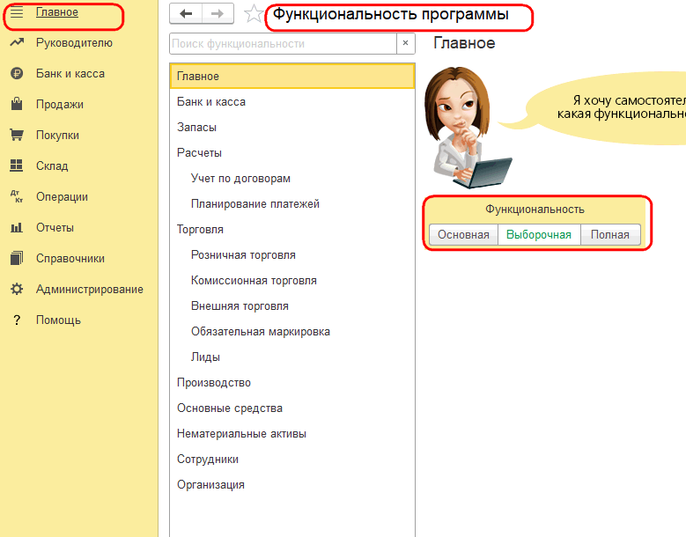The width and height of the screenshot is (686, 537).
Task: Open the Главное section in sidebar
Action: point(57,12)
